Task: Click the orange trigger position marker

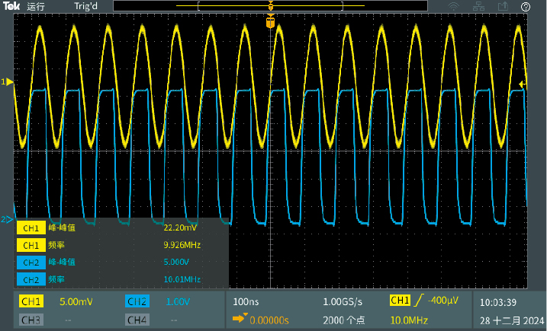Action: [269, 24]
